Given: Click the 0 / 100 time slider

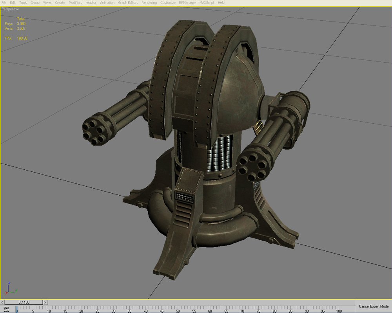Looking at the screenshot, I should (24, 302).
